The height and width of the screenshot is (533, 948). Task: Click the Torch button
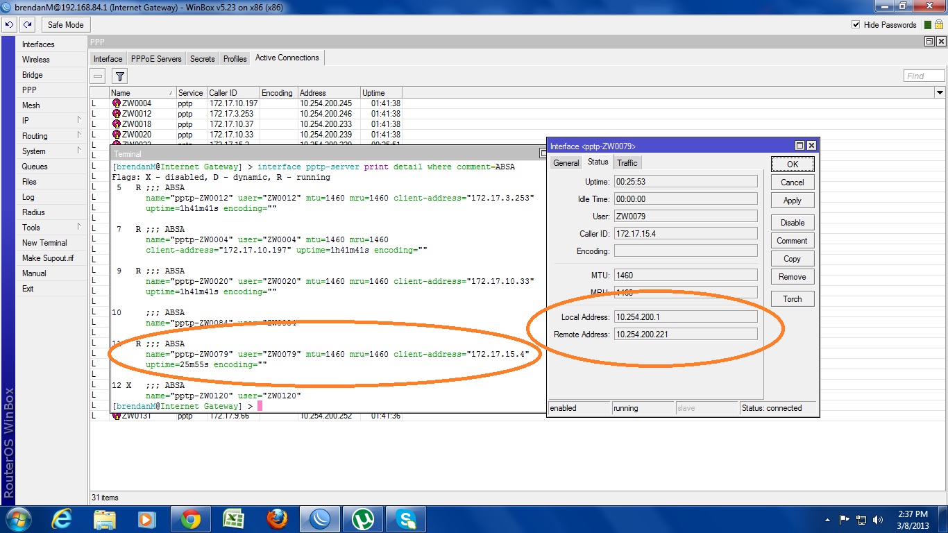point(792,299)
